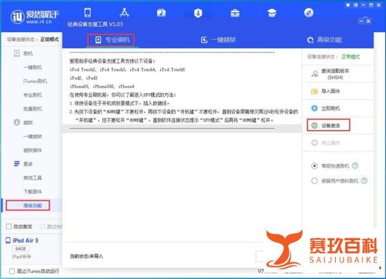Select the 保留用户资料刷机 radio option
This screenshot has width=386, height=279.
pos(315,181)
